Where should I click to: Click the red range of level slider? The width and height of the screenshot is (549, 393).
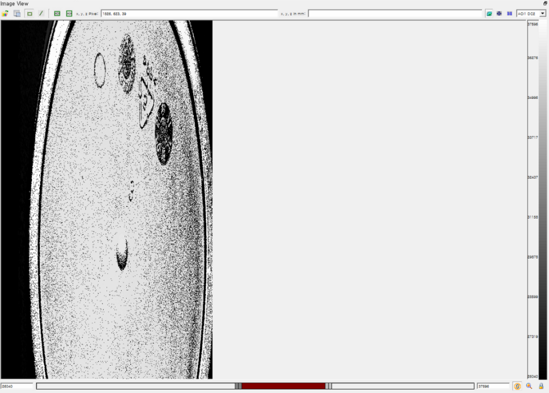click(x=283, y=386)
